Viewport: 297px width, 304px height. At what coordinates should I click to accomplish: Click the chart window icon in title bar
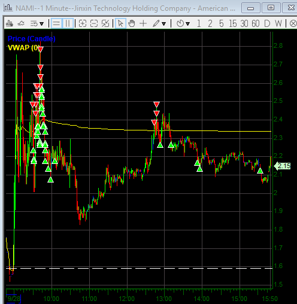click(x=8, y=8)
